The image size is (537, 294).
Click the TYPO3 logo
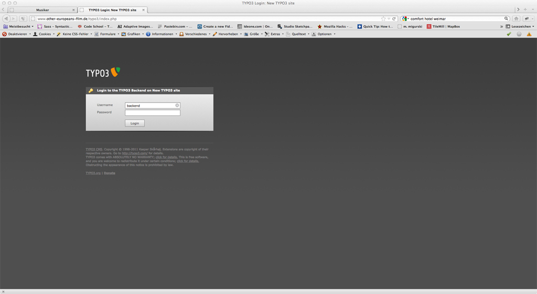tap(103, 72)
